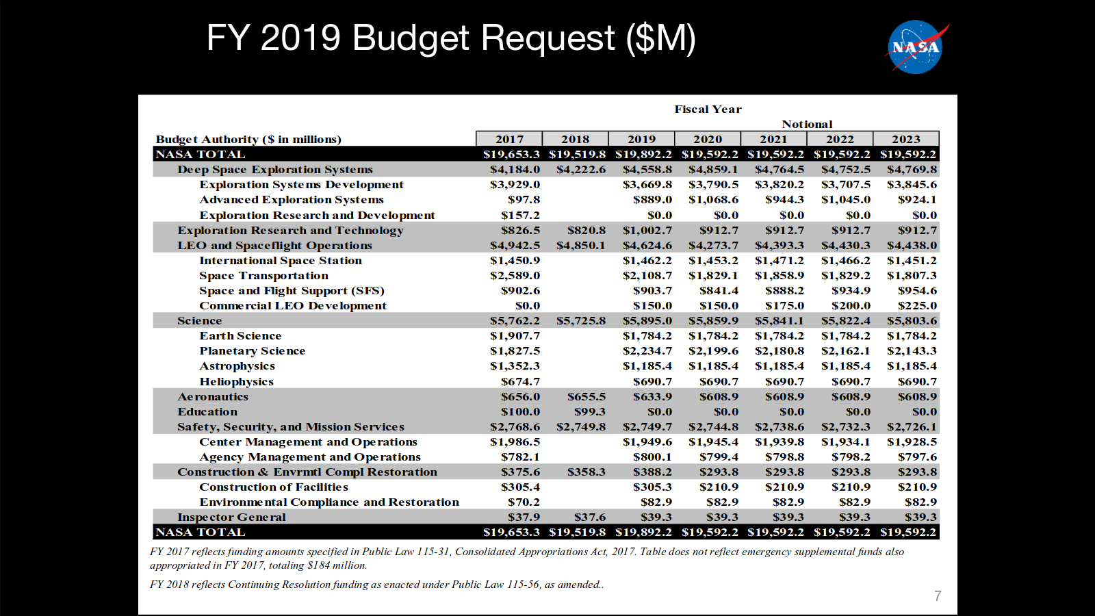This screenshot has width=1095, height=616.
Task: Click the $889.0 Advanced Exploration Systems value
Action: click(652, 200)
